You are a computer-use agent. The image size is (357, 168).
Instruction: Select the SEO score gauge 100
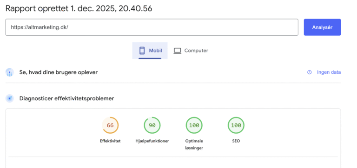[236, 125]
